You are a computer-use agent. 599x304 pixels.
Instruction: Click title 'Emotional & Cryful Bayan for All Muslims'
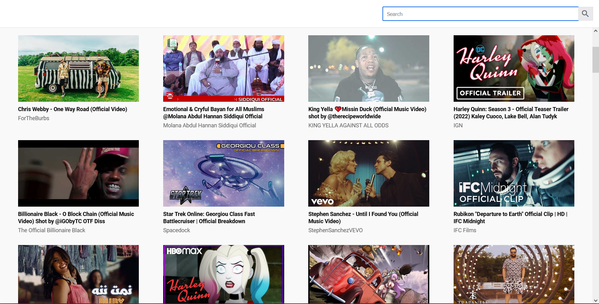(214, 113)
